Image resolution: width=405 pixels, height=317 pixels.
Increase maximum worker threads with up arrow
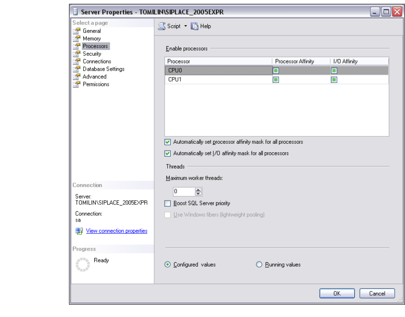coord(198,190)
